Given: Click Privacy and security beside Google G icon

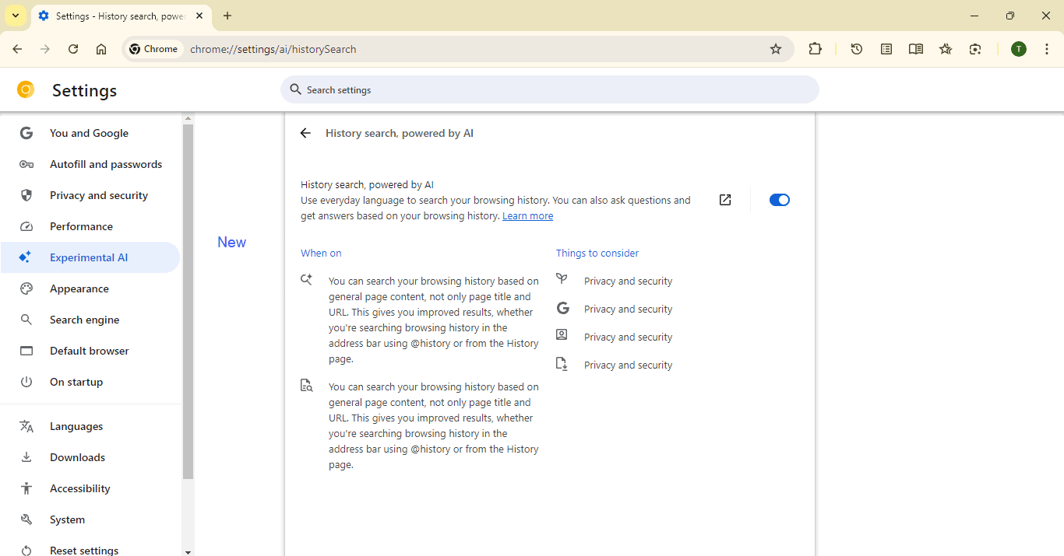Looking at the screenshot, I should 628,309.
